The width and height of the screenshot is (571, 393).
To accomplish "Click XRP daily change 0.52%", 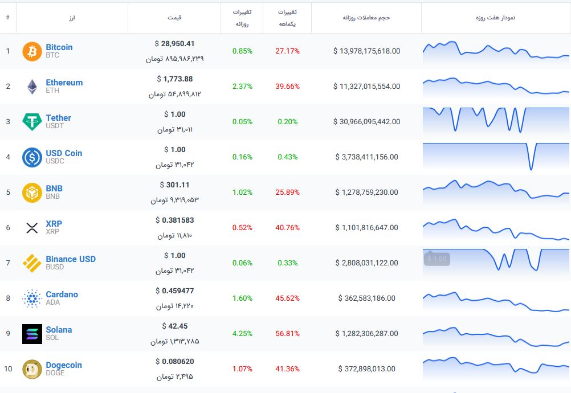I will click(x=242, y=227).
